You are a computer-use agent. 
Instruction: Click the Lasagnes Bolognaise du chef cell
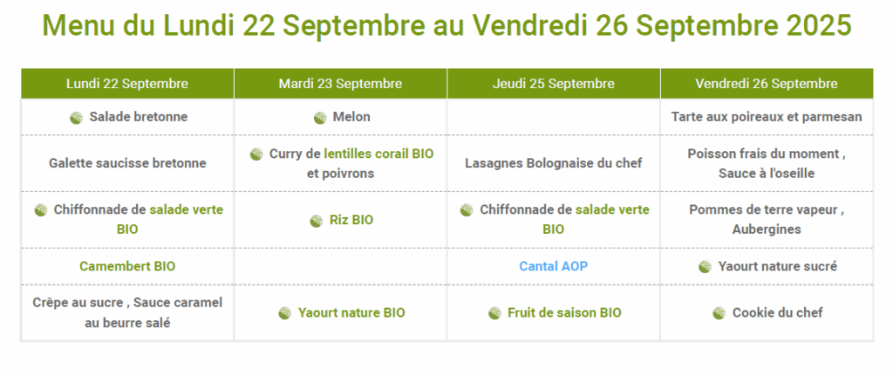coord(554,163)
